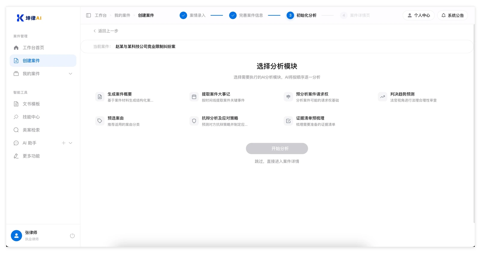Click the folder icon beside 我的案件
Viewport: 481px width, 253px height.
point(16,74)
